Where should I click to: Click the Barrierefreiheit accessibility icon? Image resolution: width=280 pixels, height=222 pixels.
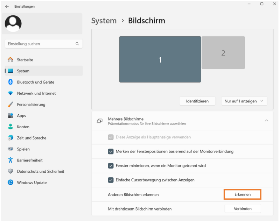(x=10, y=160)
